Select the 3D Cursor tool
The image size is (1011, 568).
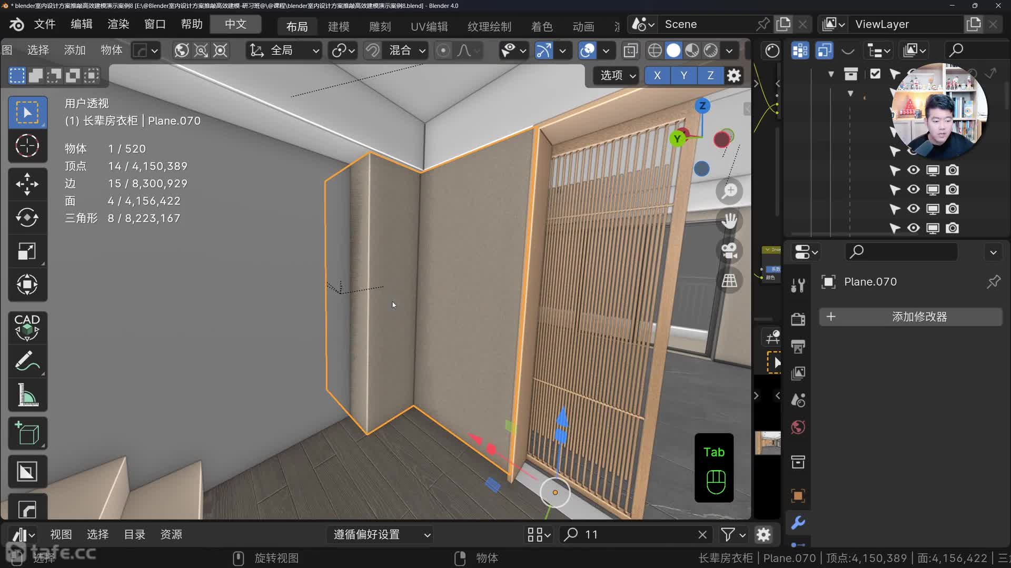point(27,146)
